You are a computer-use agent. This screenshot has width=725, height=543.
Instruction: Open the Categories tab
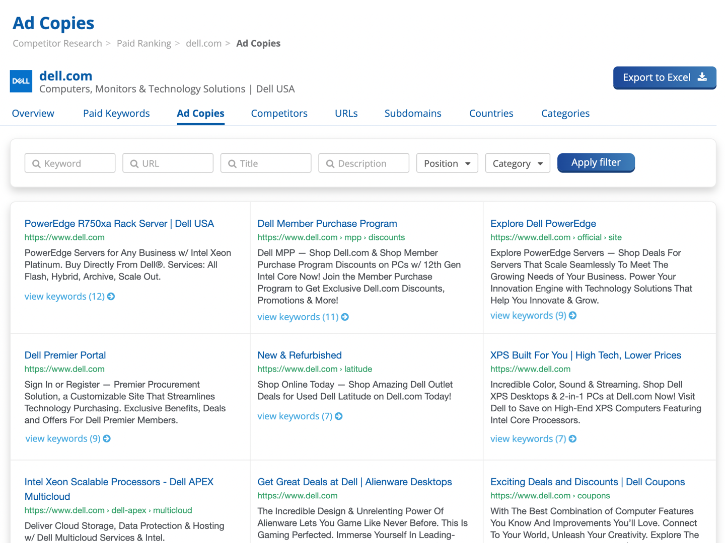pos(565,113)
